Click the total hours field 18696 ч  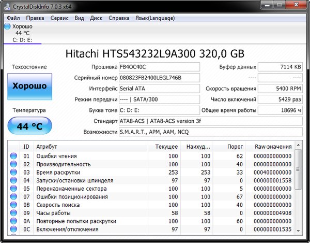[280, 110]
